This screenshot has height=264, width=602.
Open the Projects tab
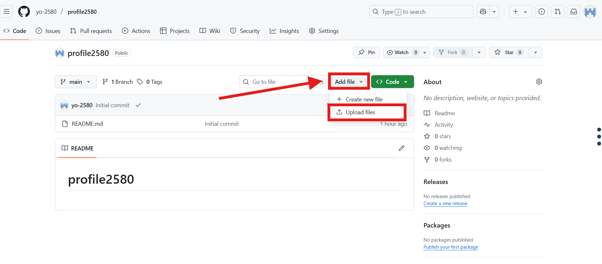(175, 31)
